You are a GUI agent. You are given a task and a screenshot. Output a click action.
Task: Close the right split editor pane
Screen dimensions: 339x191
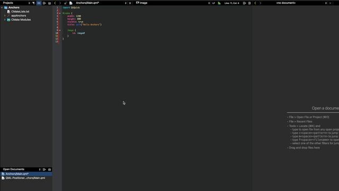click(330, 3)
